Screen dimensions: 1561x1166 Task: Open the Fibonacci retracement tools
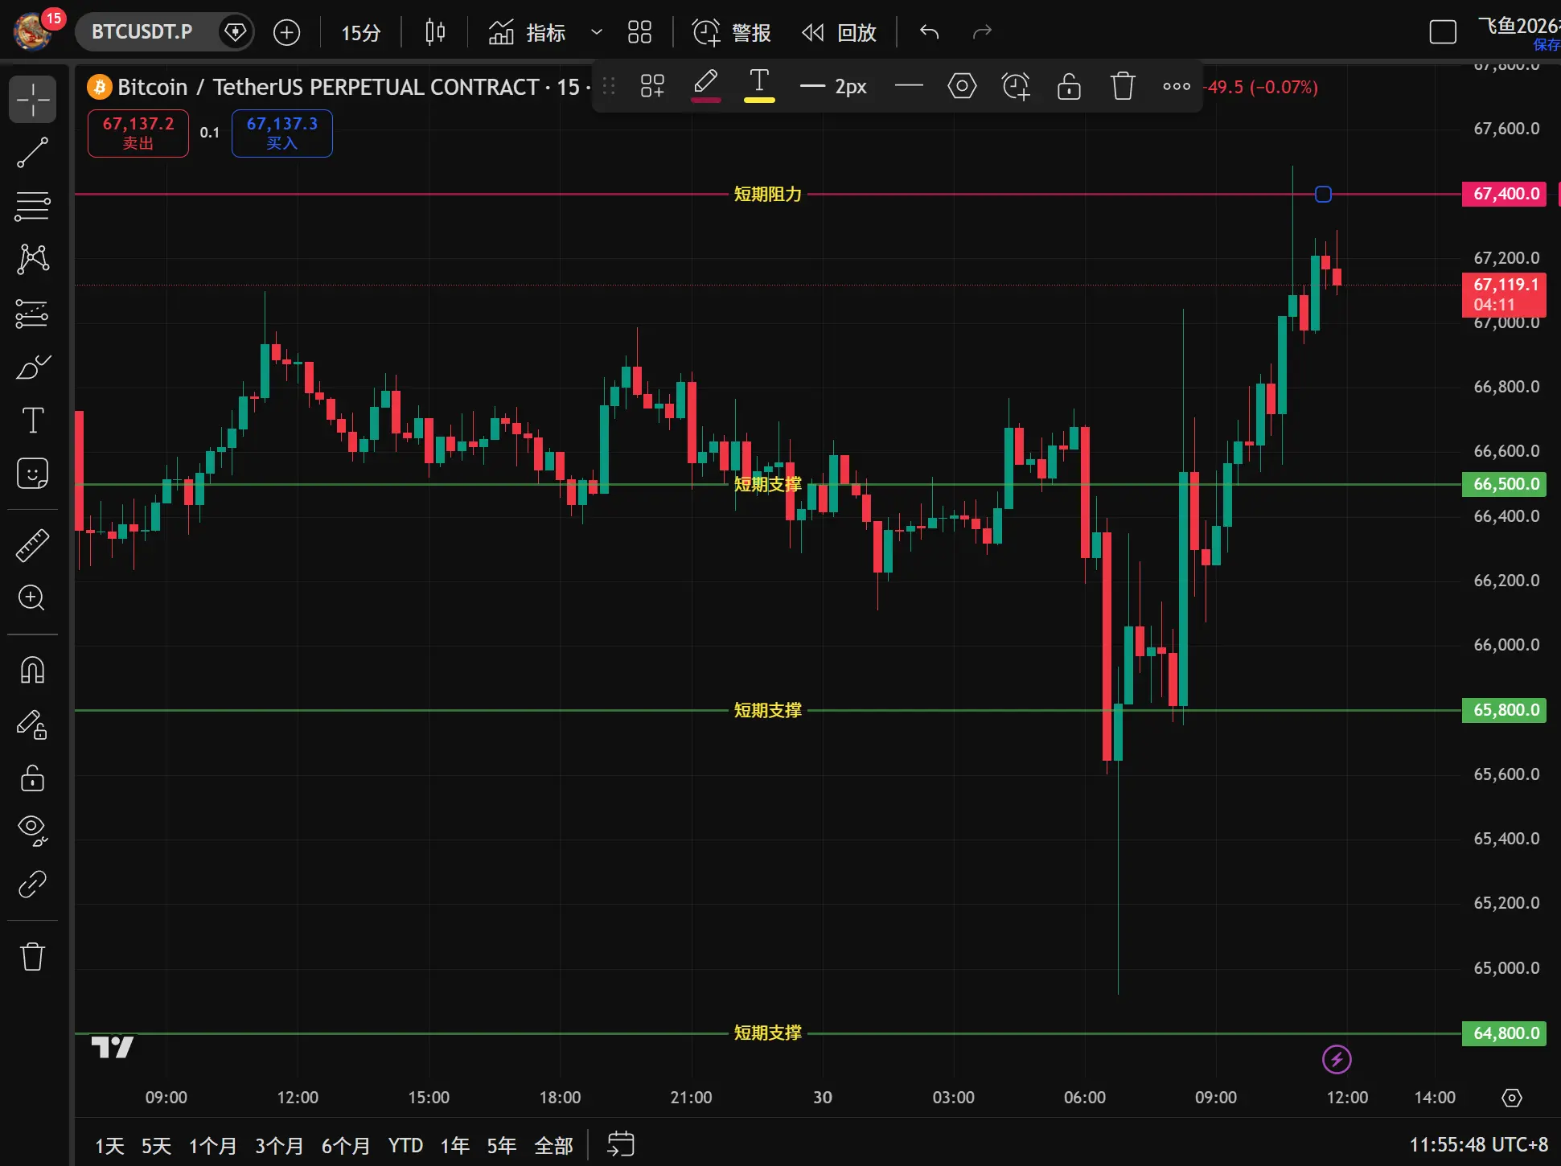pos(32,207)
